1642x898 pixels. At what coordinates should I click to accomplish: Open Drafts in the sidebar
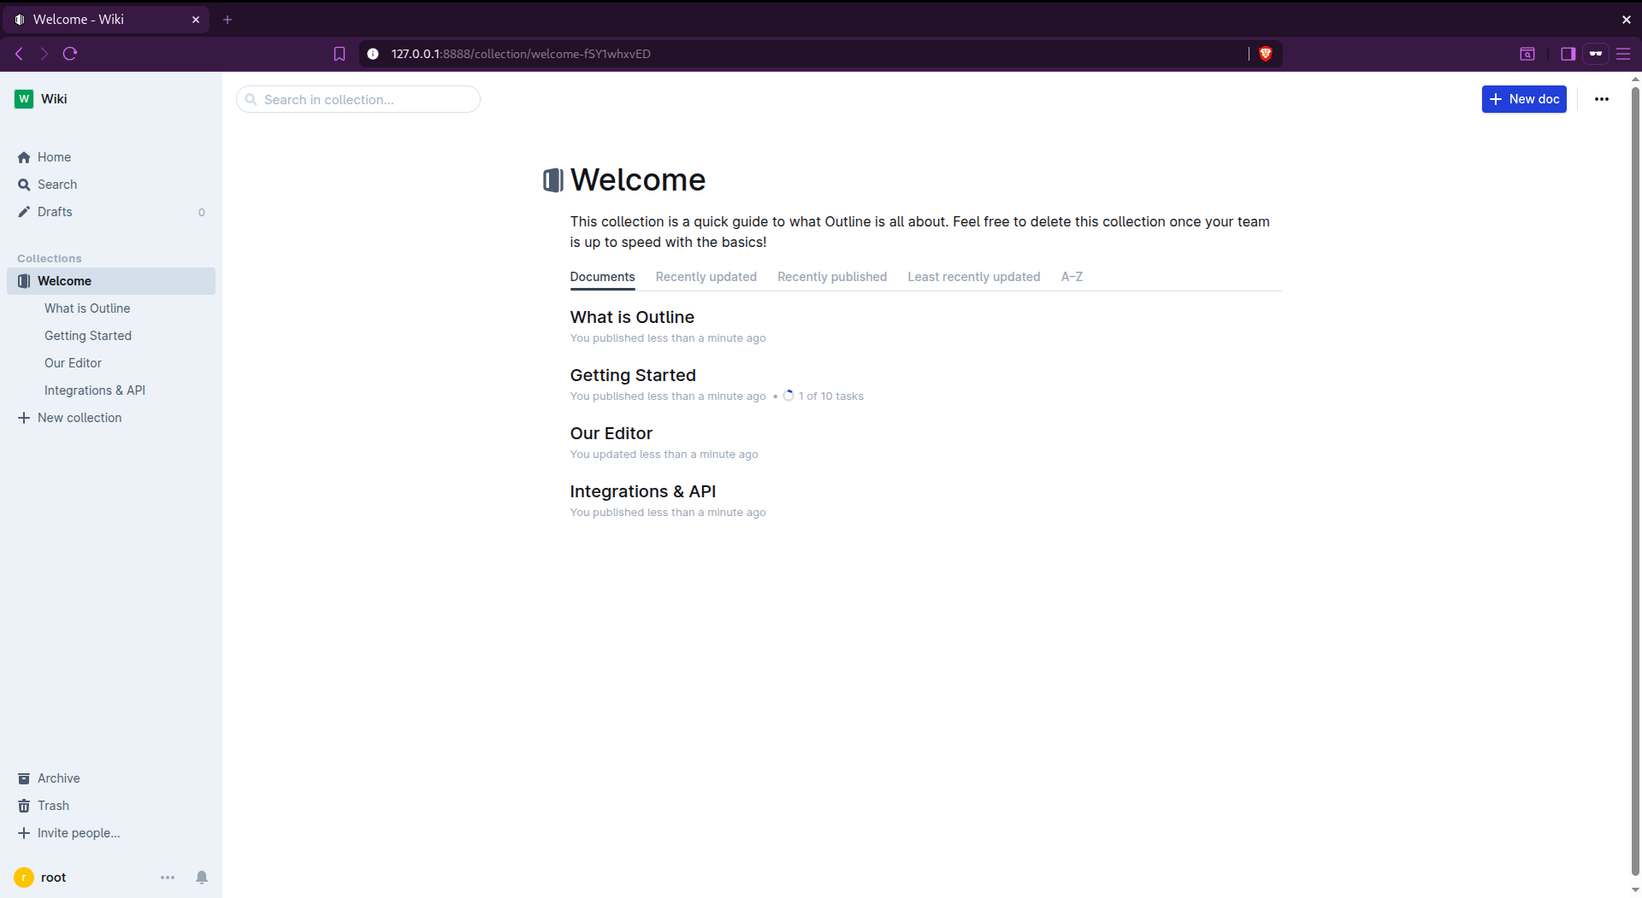pyautogui.click(x=111, y=212)
